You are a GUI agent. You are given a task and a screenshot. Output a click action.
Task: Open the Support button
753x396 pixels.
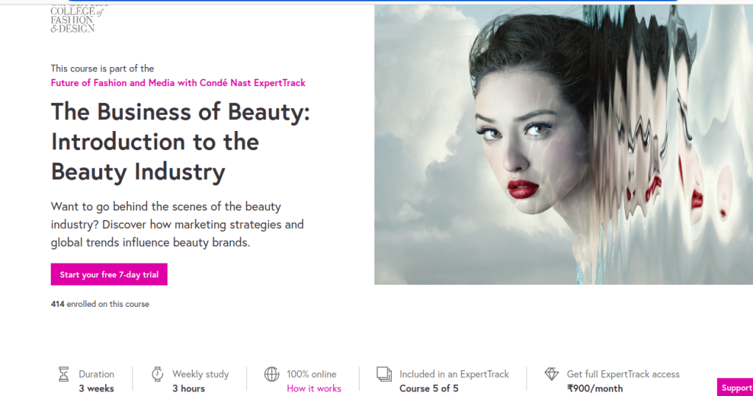(x=735, y=388)
